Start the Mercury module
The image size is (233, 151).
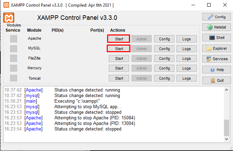point(119,68)
